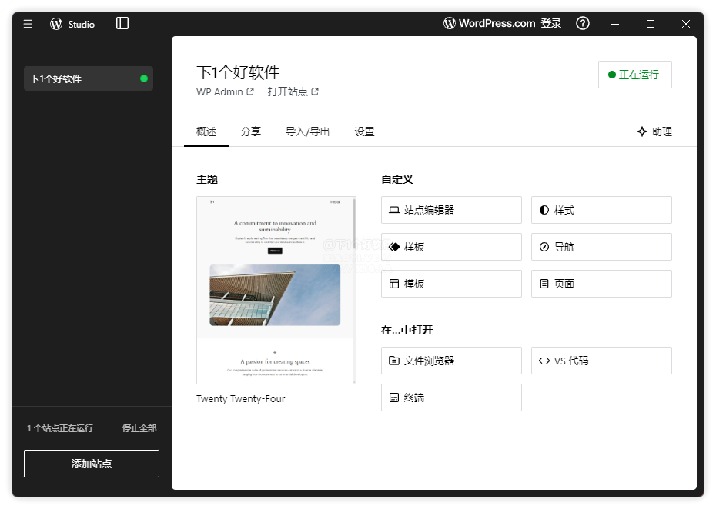Minimize the Studio window
The image size is (716, 509).
[x=615, y=24]
